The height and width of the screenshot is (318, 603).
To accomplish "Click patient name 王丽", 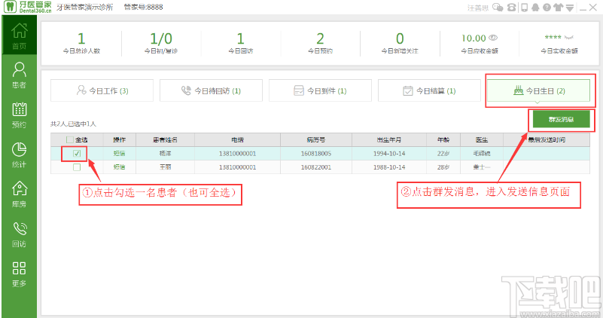I will (x=166, y=167).
